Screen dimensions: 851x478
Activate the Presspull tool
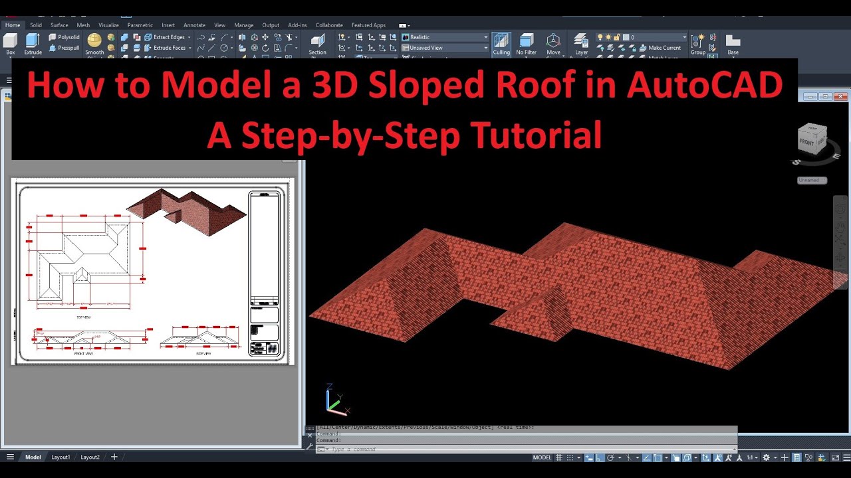click(64, 48)
